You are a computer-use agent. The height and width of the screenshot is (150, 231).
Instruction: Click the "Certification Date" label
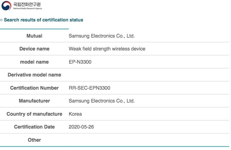pos(34,127)
